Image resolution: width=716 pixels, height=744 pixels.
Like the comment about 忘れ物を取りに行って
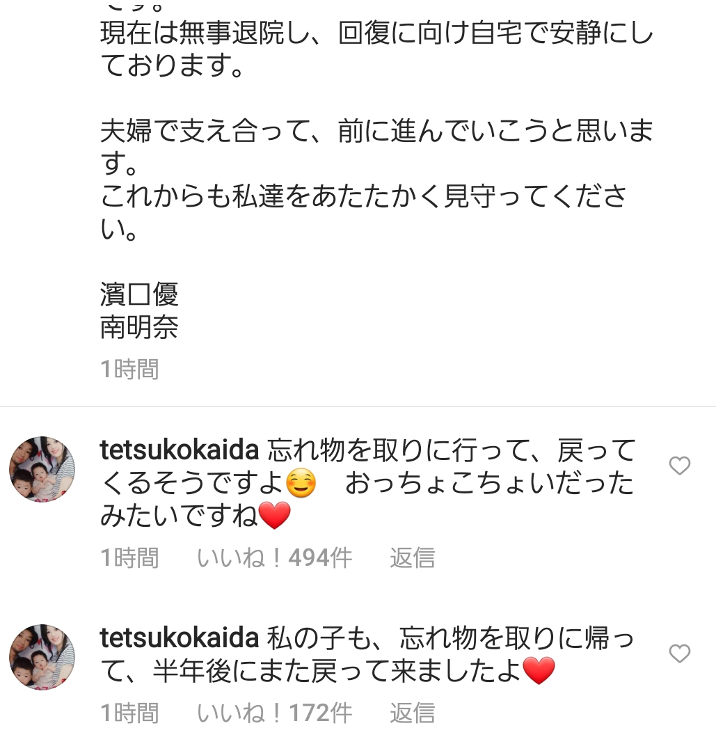(x=679, y=466)
